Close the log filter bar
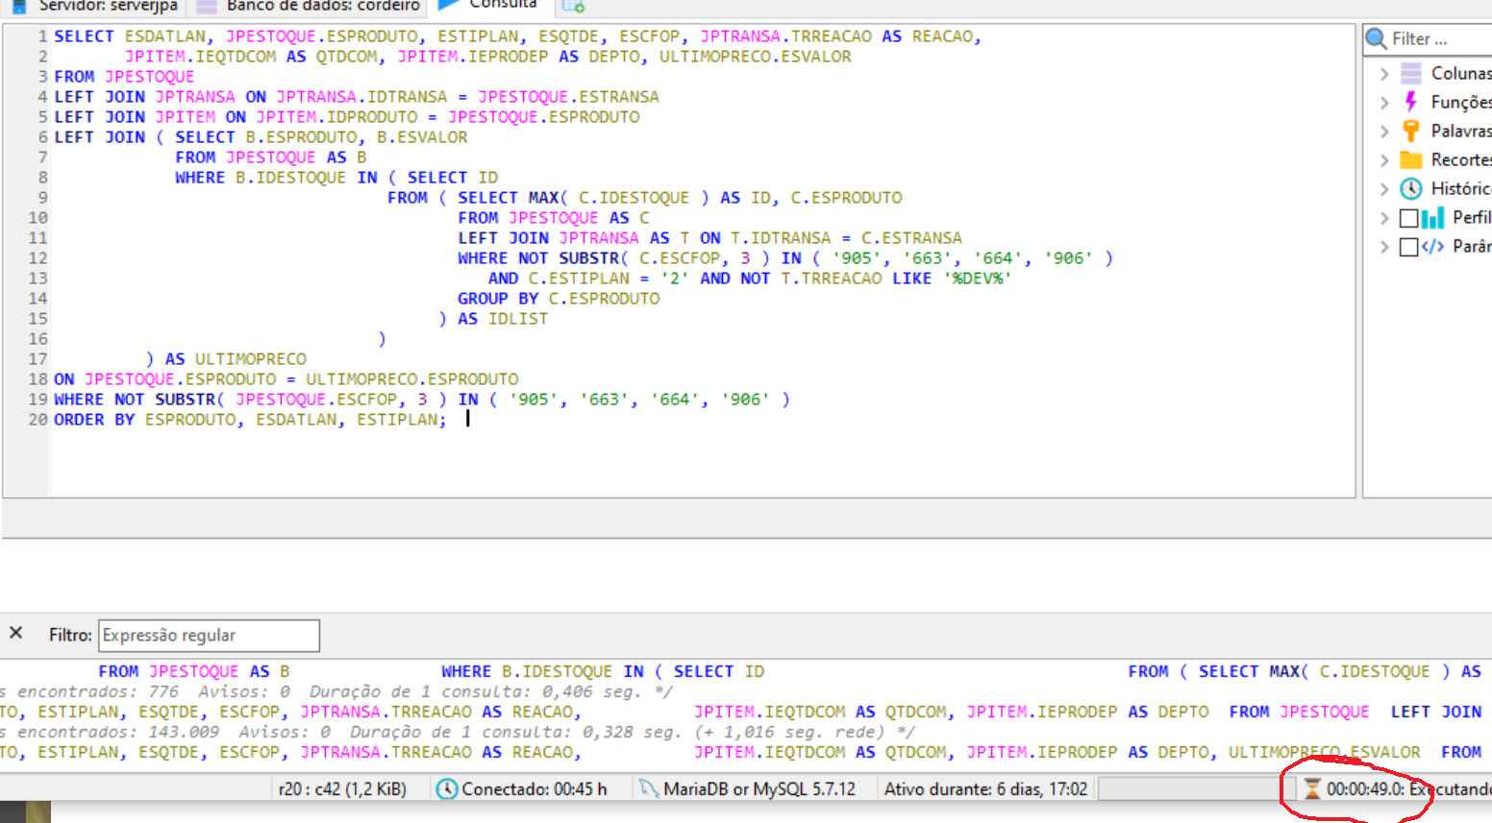The image size is (1492, 823). pos(16,633)
